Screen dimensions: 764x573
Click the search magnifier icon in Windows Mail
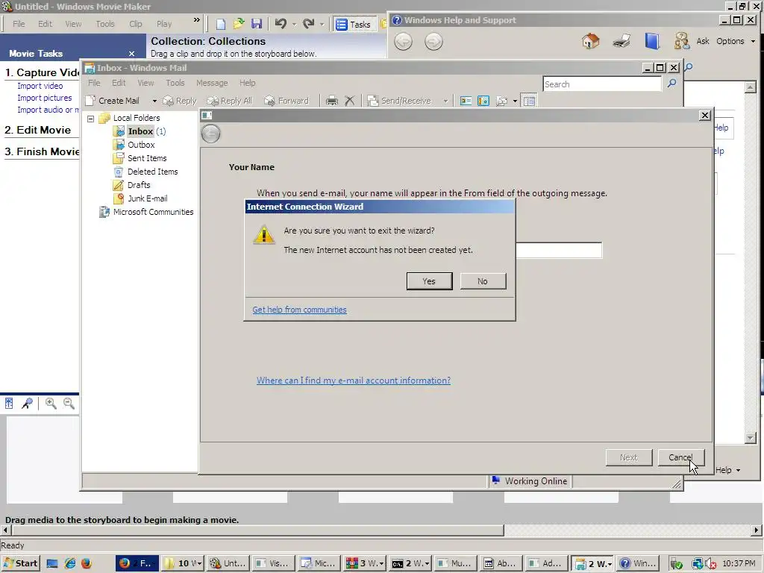coord(672,84)
